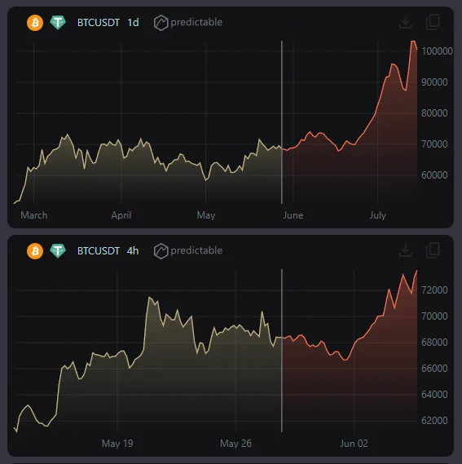Click the 66000 price axis label
Screen dimensions: 462x464
click(x=434, y=369)
